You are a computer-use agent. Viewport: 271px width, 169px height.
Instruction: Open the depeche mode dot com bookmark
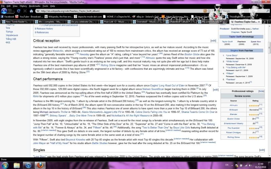(x=88, y=17)
